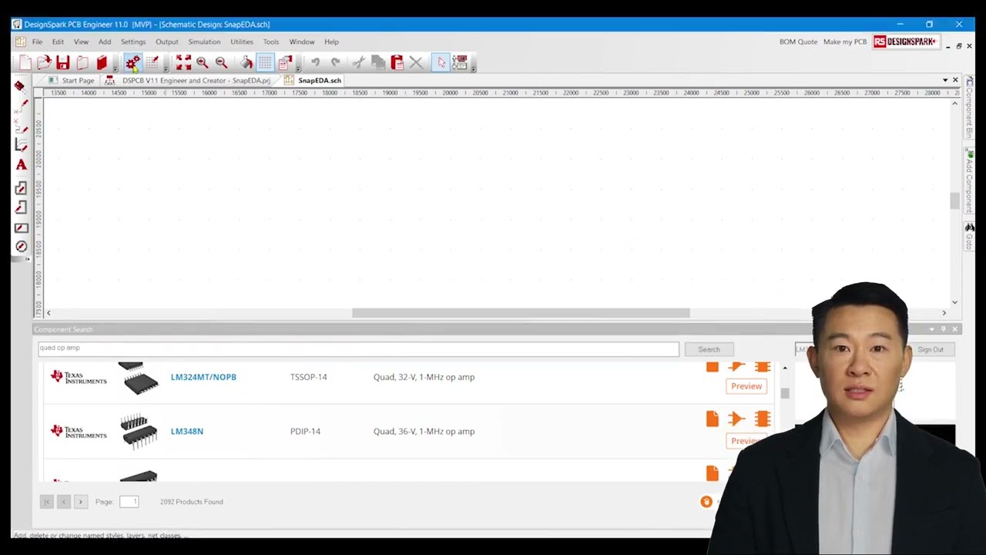The image size is (986, 555).
Task: Click the Zoom Out magnifier icon
Action: coord(221,62)
